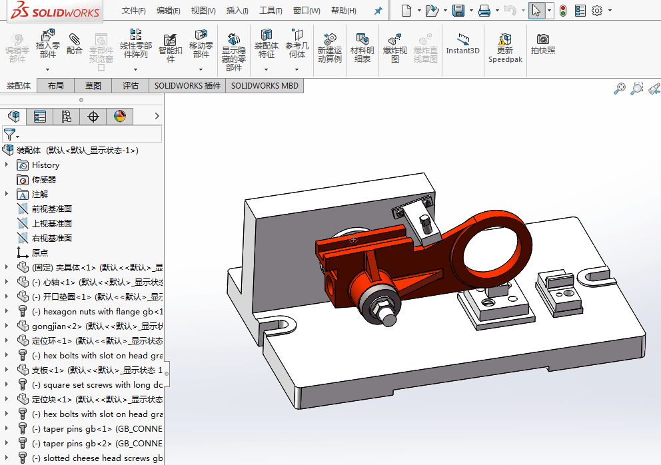Screen dimensions: 661x465
Task: Expand the 注解 annotations node
Action: click(x=7, y=193)
